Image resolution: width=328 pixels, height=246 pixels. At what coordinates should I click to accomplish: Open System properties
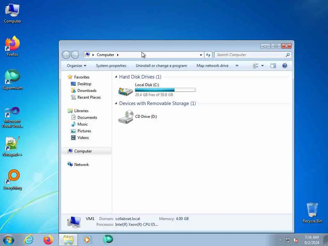pos(111,66)
